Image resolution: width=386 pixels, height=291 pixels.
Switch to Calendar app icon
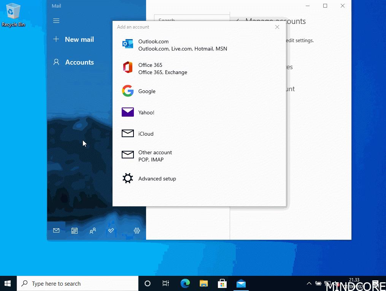point(75,231)
